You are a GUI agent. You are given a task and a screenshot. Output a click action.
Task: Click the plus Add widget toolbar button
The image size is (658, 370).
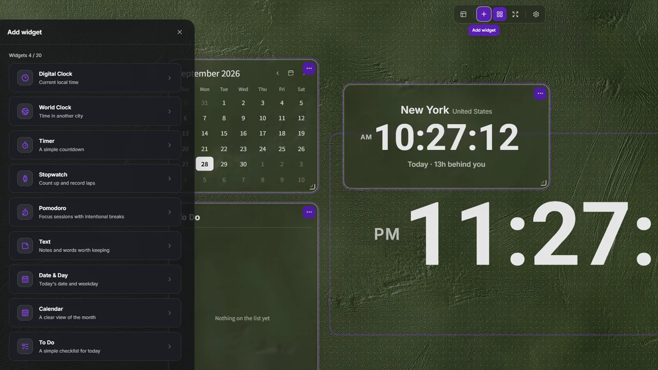tap(484, 14)
